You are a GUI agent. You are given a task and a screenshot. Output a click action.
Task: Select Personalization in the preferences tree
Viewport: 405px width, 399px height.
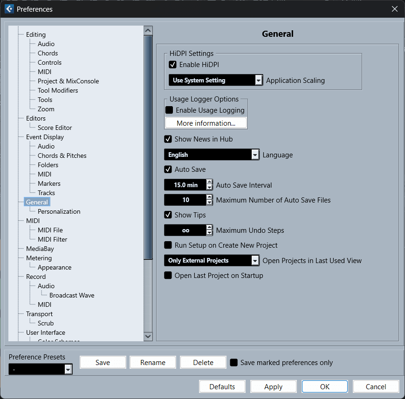click(59, 211)
